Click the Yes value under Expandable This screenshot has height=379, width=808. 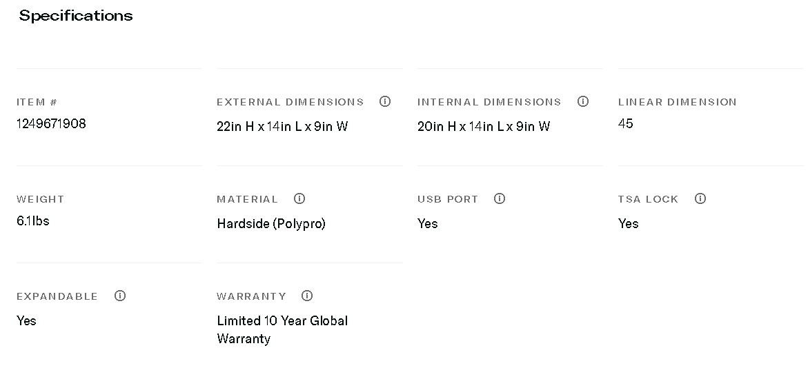pyautogui.click(x=26, y=321)
